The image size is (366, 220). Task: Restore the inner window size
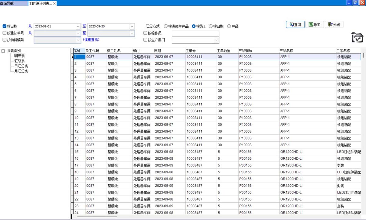[x=356, y=3]
